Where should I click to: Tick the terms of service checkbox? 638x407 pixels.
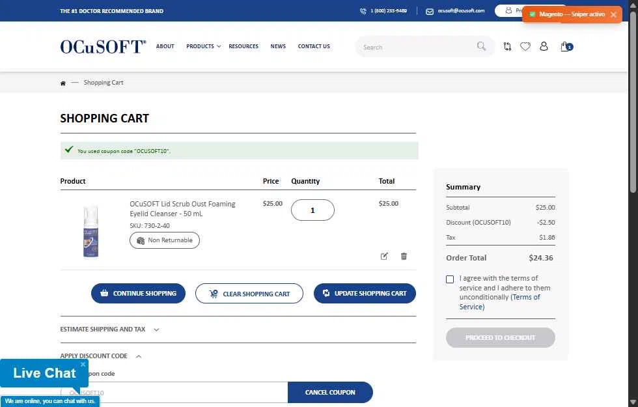coord(450,279)
